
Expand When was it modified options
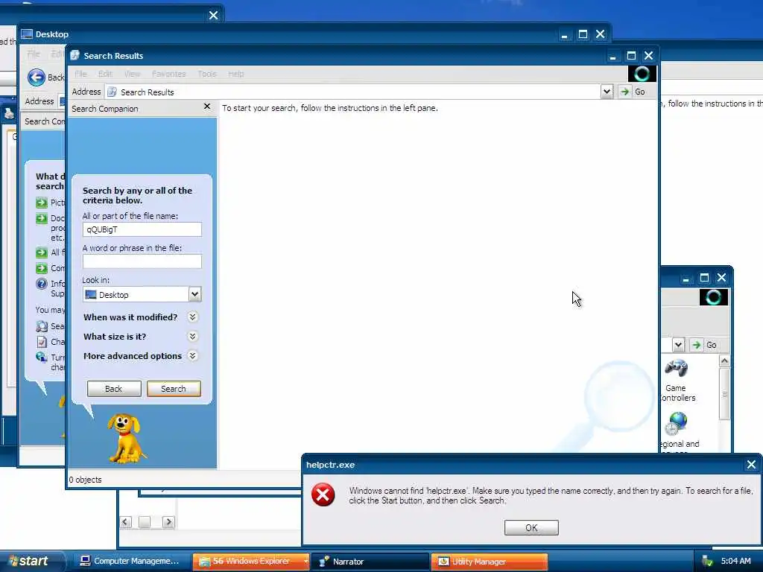point(193,317)
